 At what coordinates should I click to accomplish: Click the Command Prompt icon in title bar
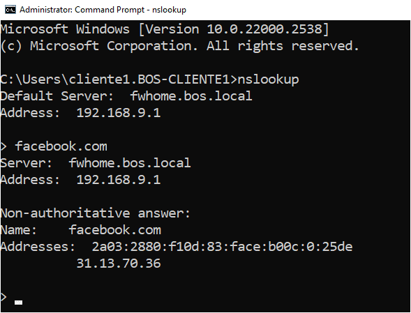pyautogui.click(x=10, y=10)
